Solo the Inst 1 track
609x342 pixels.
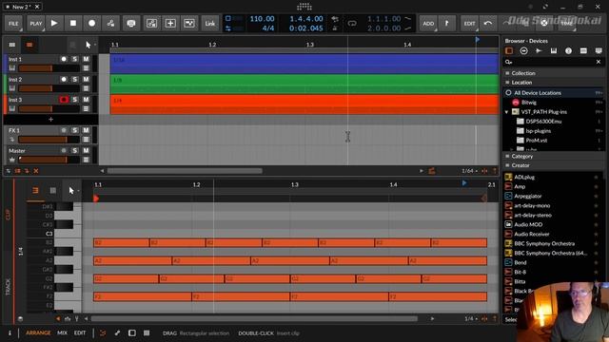tap(75, 59)
